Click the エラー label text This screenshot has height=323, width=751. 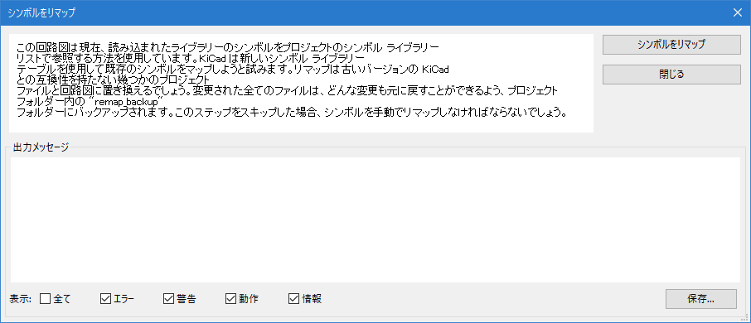point(124,299)
